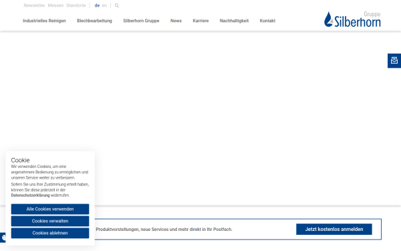The width and height of the screenshot is (401, 251).
Task: Open Silberhorn Gruppe menu item
Action: click(141, 21)
